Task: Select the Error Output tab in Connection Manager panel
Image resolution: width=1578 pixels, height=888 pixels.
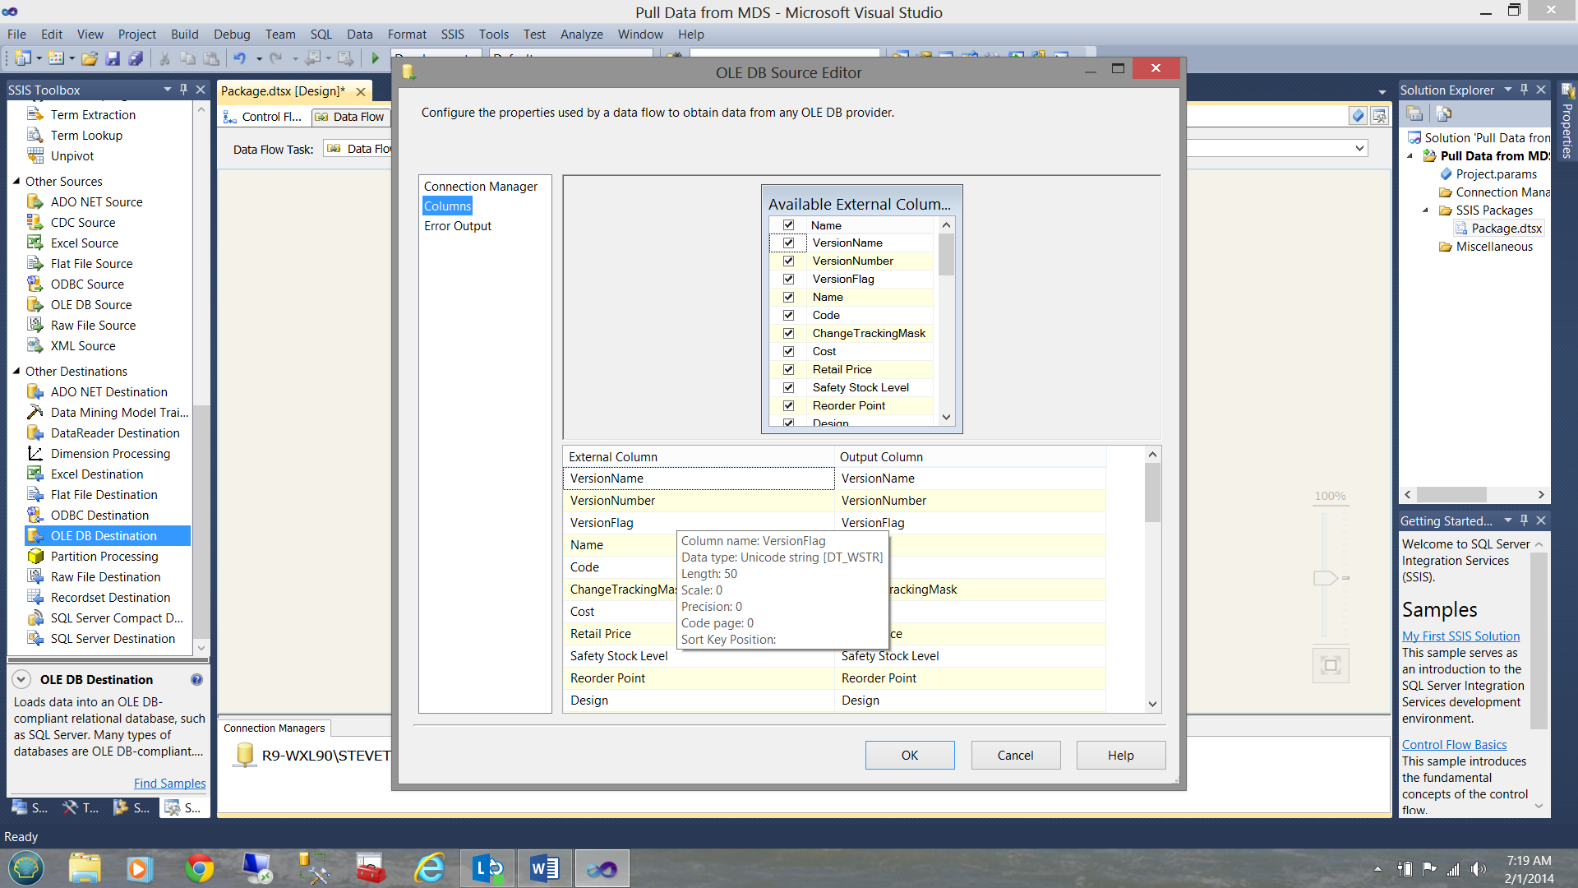Action: tap(457, 224)
